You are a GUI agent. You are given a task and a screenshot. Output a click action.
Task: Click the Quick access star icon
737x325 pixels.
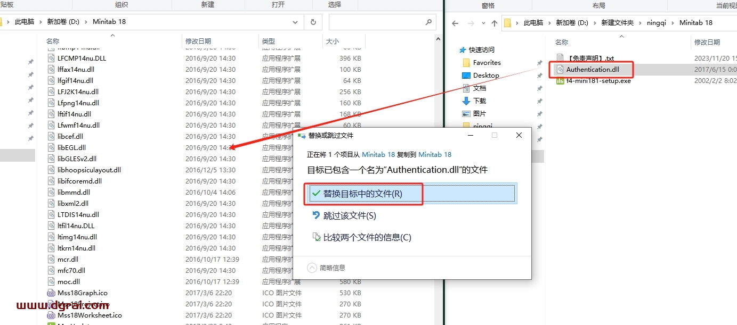[463, 49]
